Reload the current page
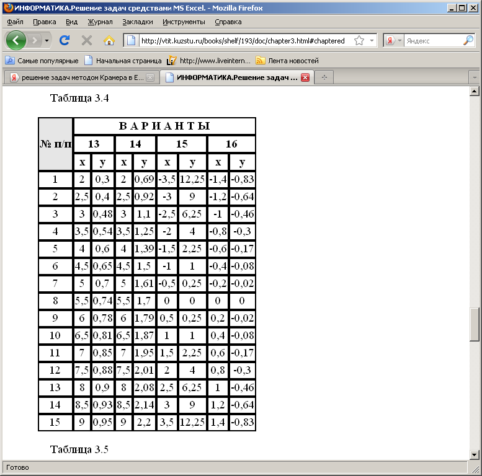The width and height of the screenshot is (482, 476). pos(65,40)
